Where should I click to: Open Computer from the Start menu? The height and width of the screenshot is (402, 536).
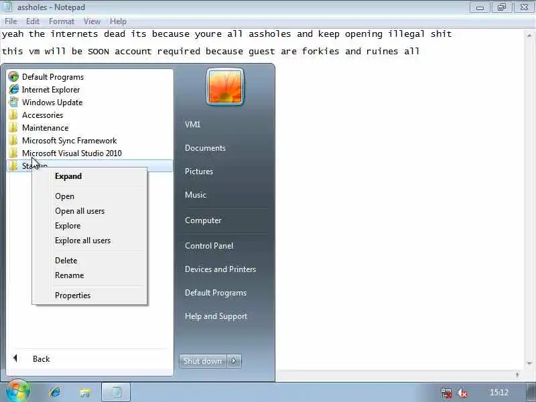coord(203,220)
